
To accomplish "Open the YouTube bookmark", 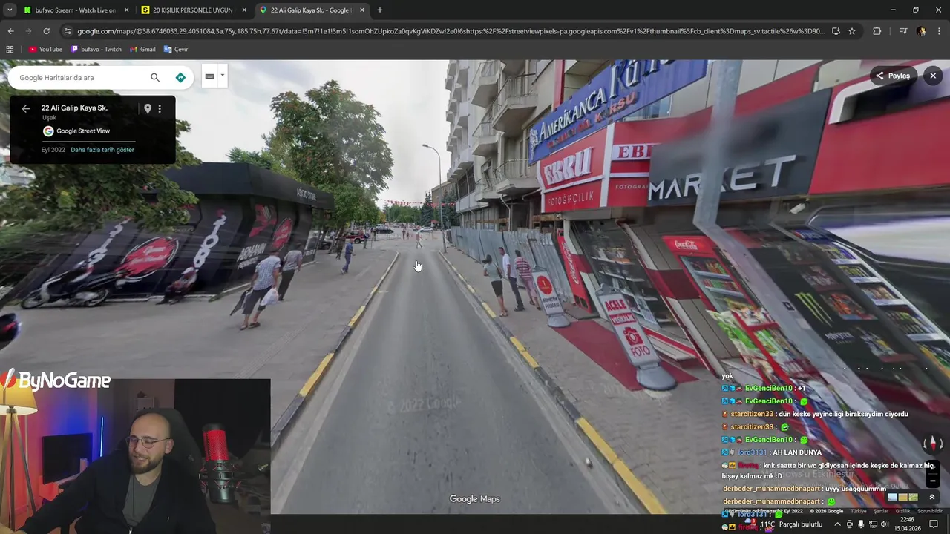I will 45,49.
